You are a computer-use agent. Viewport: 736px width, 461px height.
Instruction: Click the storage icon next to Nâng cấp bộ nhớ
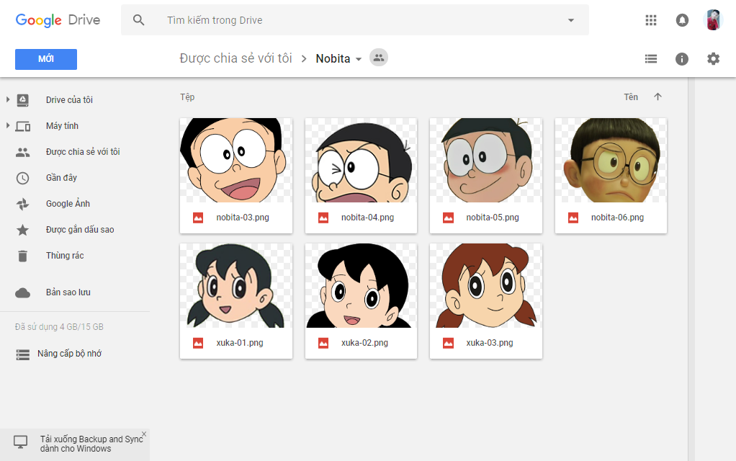point(22,354)
